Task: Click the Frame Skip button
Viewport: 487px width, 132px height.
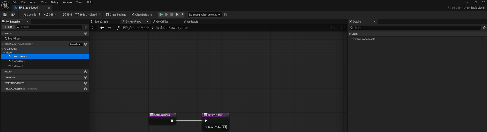Action: [166, 15]
